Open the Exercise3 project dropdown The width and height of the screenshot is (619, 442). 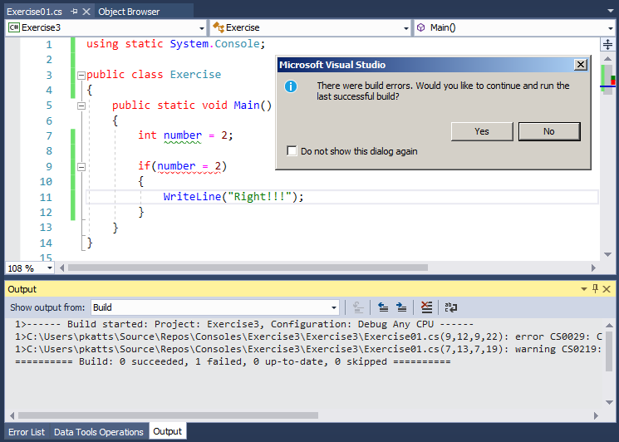[202, 28]
